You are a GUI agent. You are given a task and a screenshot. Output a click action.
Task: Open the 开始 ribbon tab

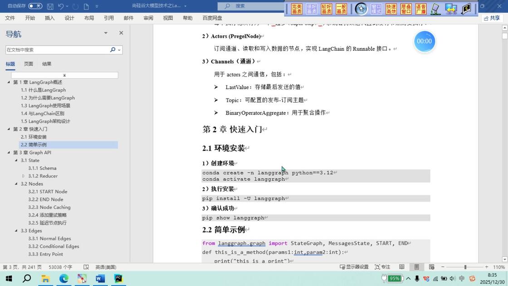pyautogui.click(x=30, y=18)
